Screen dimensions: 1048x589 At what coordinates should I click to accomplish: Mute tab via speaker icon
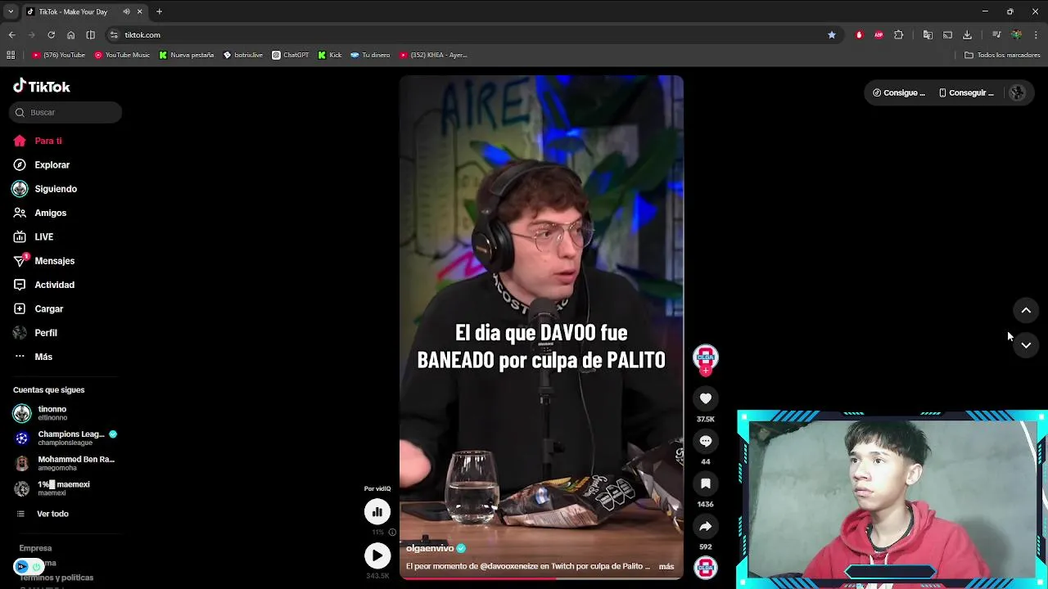126,11
